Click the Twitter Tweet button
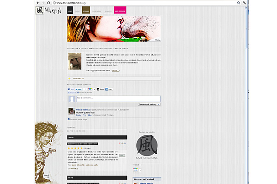 coord(78,89)
